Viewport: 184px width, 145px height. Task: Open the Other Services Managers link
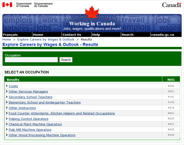click(x=28, y=92)
